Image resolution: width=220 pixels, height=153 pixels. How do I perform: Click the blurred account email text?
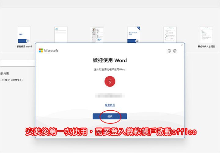[x=110, y=95]
